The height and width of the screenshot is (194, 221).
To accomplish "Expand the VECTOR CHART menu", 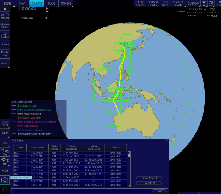I will (178, 4).
